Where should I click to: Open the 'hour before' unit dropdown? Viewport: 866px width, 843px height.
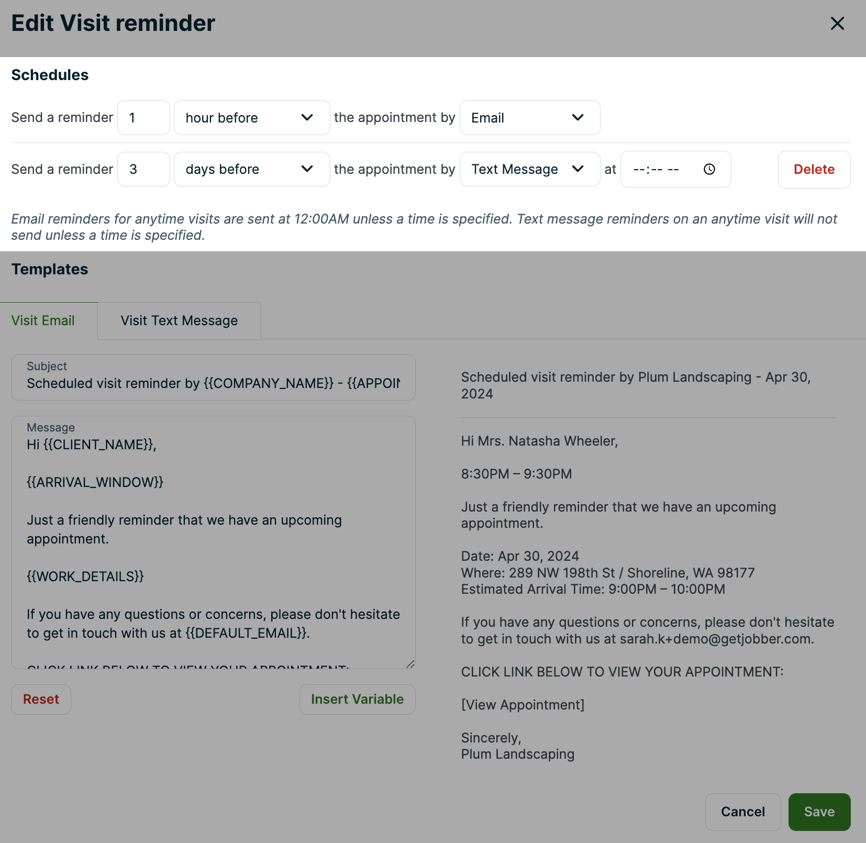click(251, 118)
